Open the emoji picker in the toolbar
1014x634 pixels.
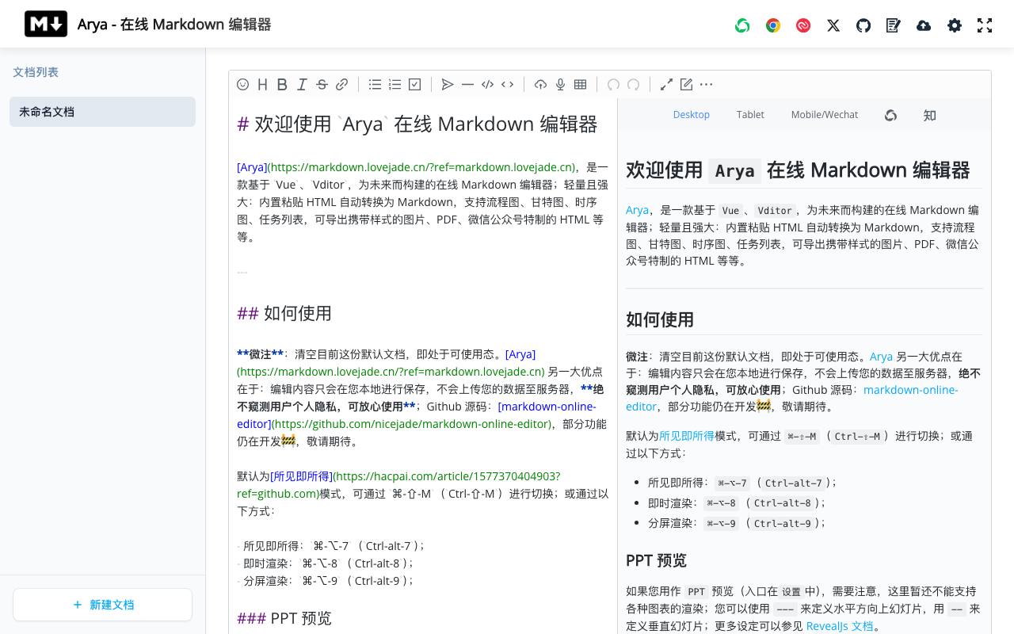(x=243, y=84)
